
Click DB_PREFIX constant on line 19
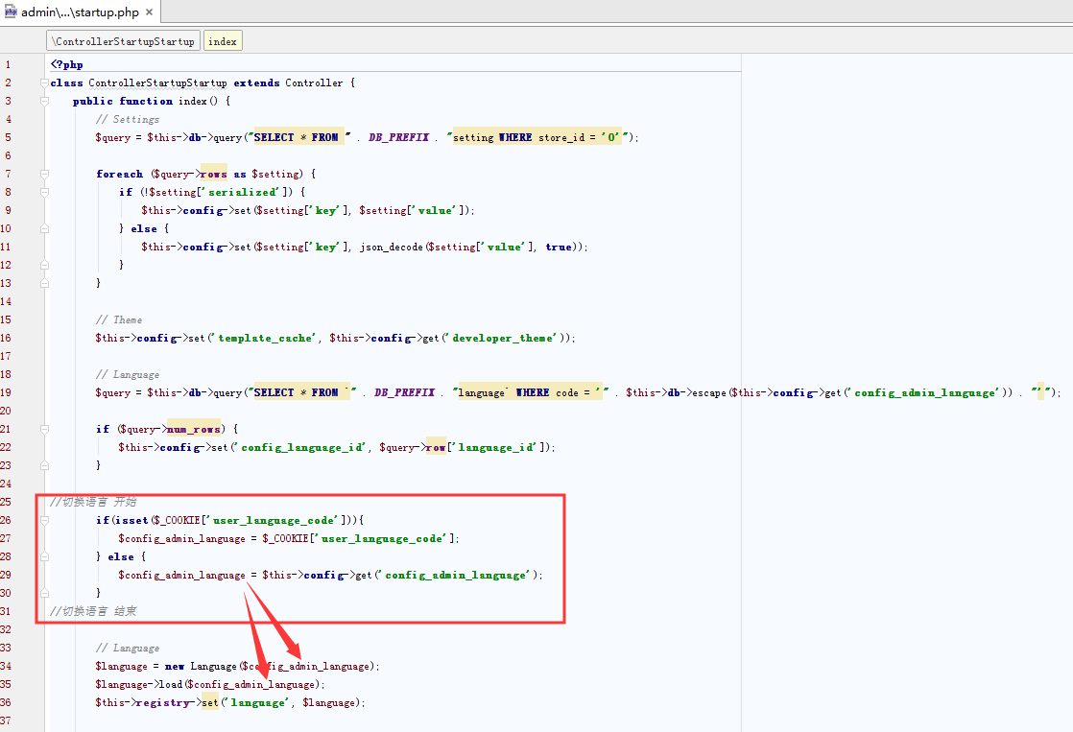point(404,392)
